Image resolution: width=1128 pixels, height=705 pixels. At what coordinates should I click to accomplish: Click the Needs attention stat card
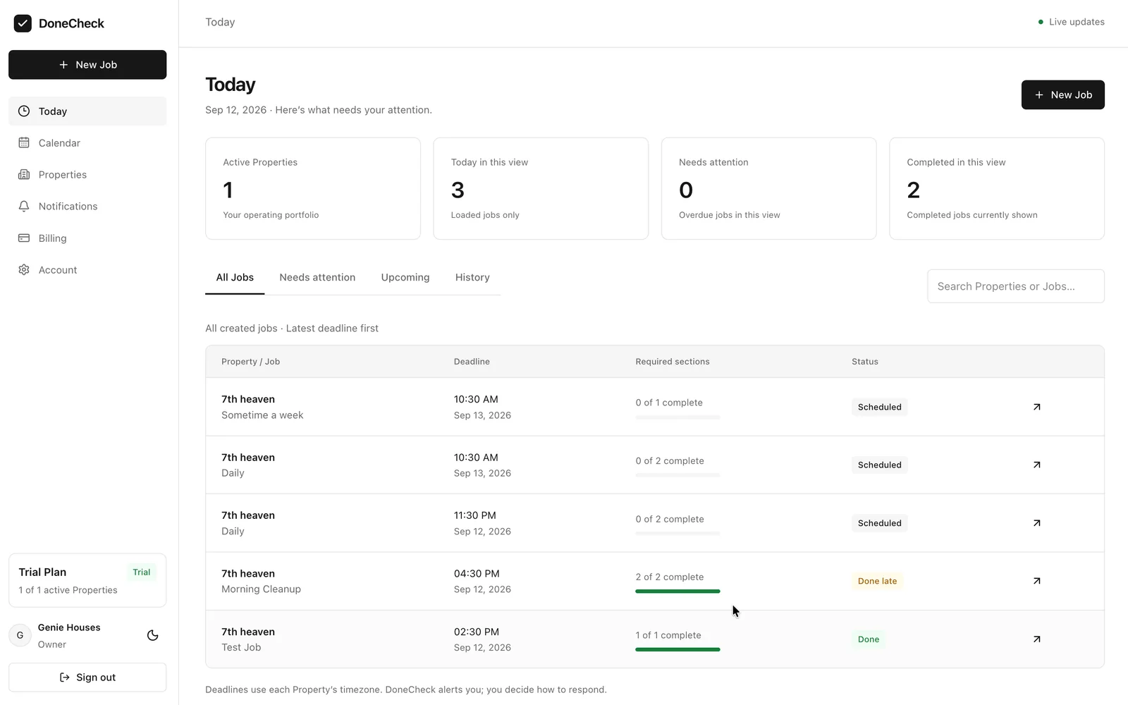pos(768,188)
